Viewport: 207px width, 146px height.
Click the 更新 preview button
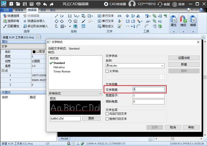click(91, 118)
